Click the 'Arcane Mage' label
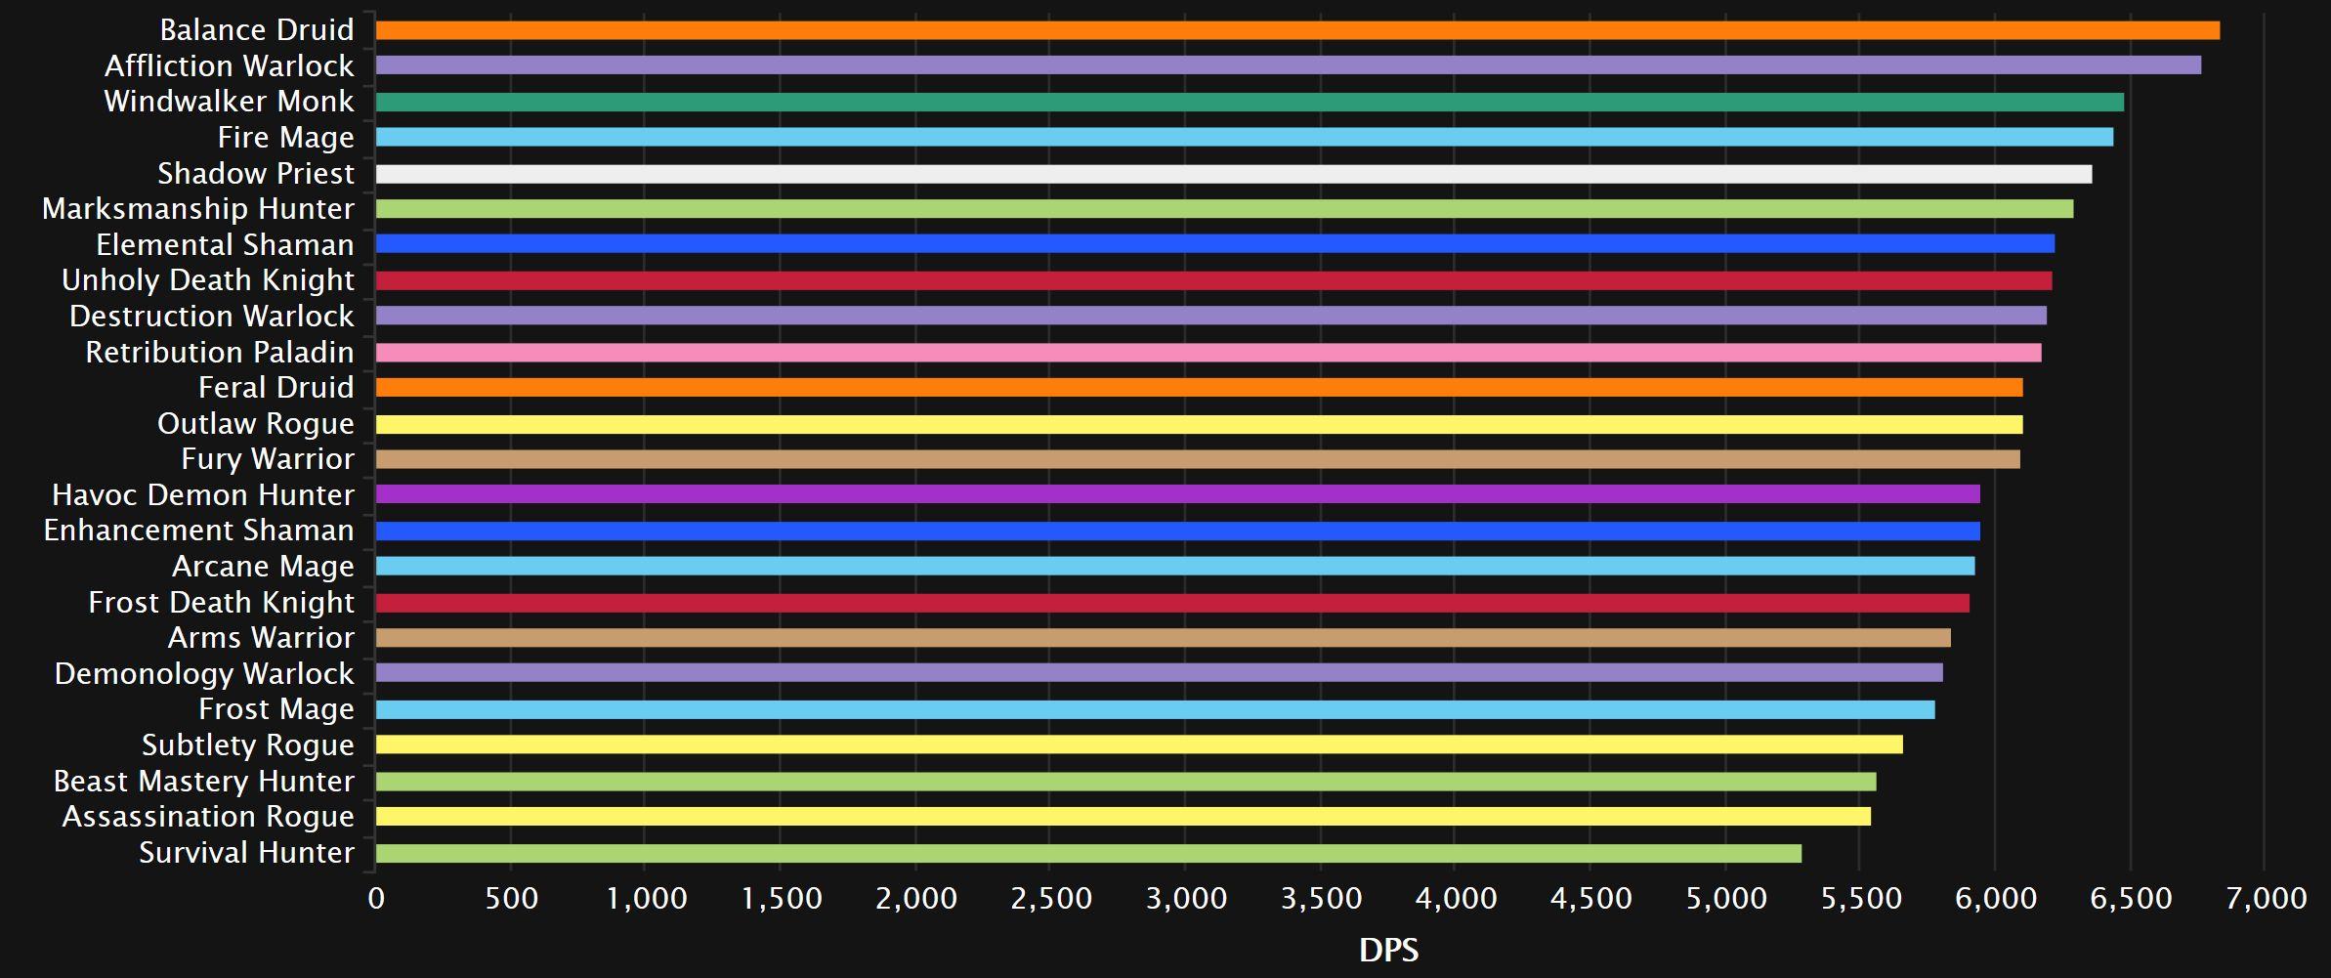 264,567
